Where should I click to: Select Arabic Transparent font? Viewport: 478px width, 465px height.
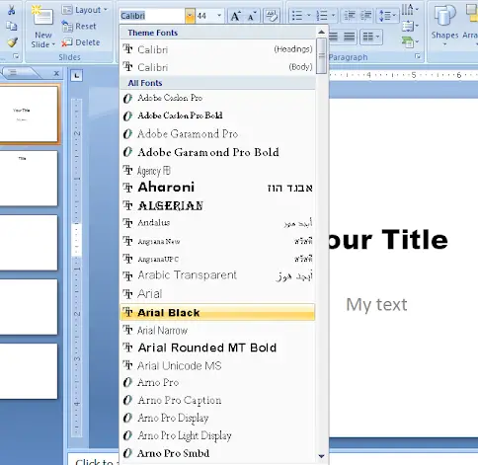pos(217,275)
